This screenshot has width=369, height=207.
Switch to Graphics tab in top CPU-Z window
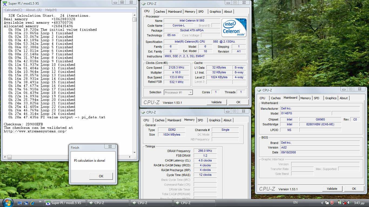[215, 12]
